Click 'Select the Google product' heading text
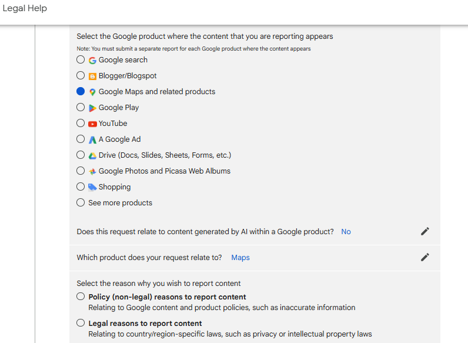The width and height of the screenshot is (468, 343). coord(205,36)
